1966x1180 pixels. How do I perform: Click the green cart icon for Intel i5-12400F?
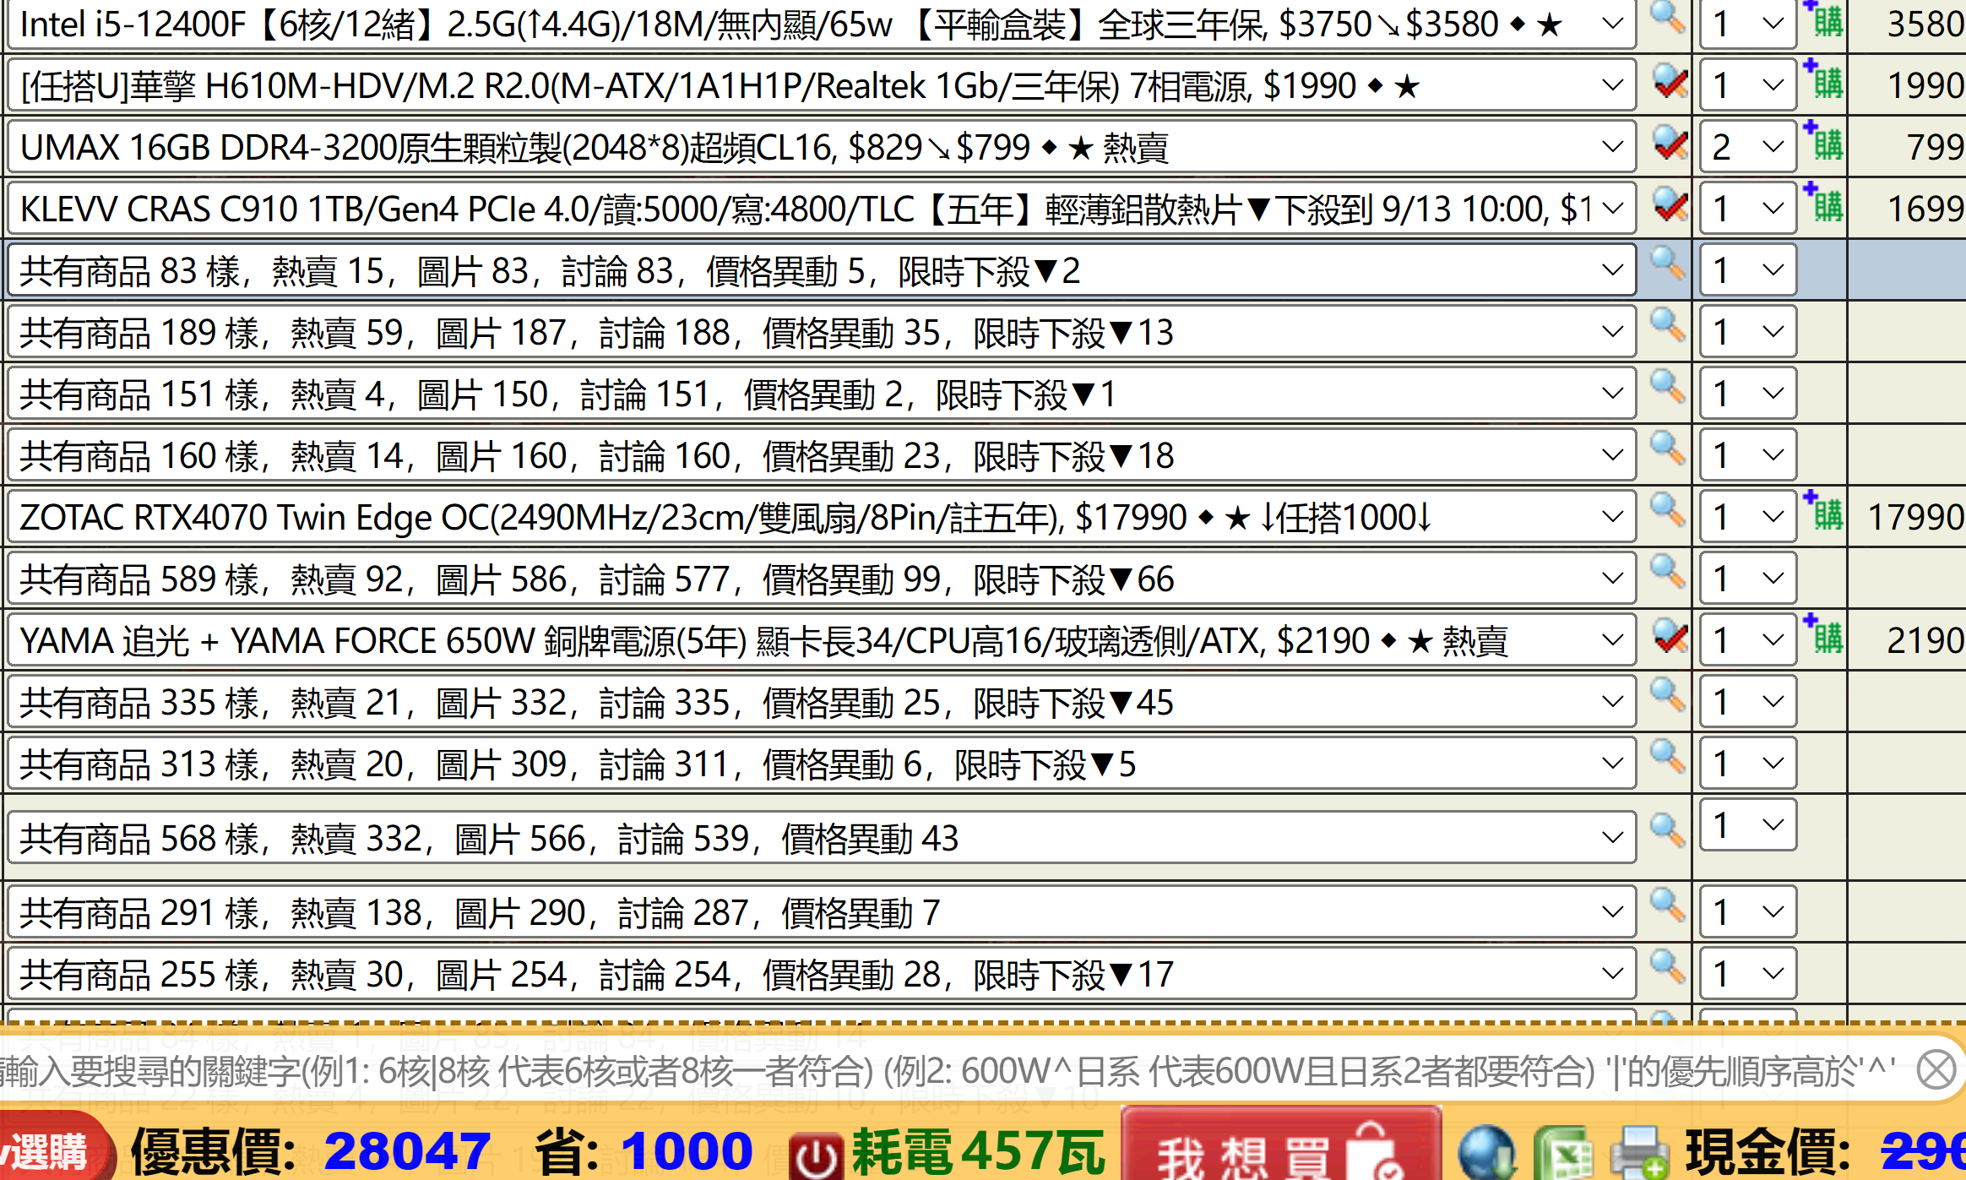(1823, 20)
